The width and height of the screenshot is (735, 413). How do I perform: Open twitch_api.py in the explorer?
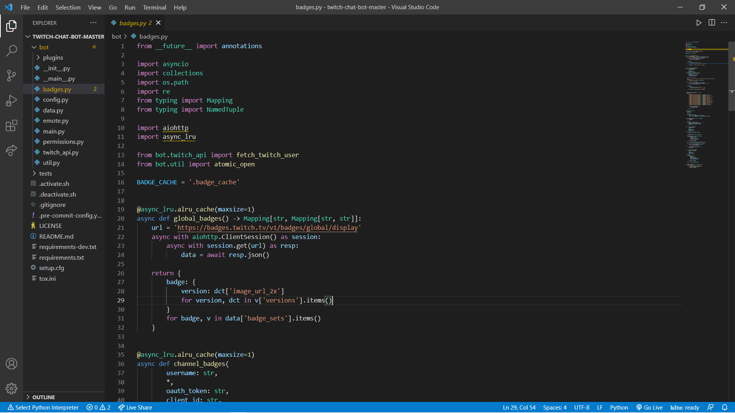click(x=60, y=152)
